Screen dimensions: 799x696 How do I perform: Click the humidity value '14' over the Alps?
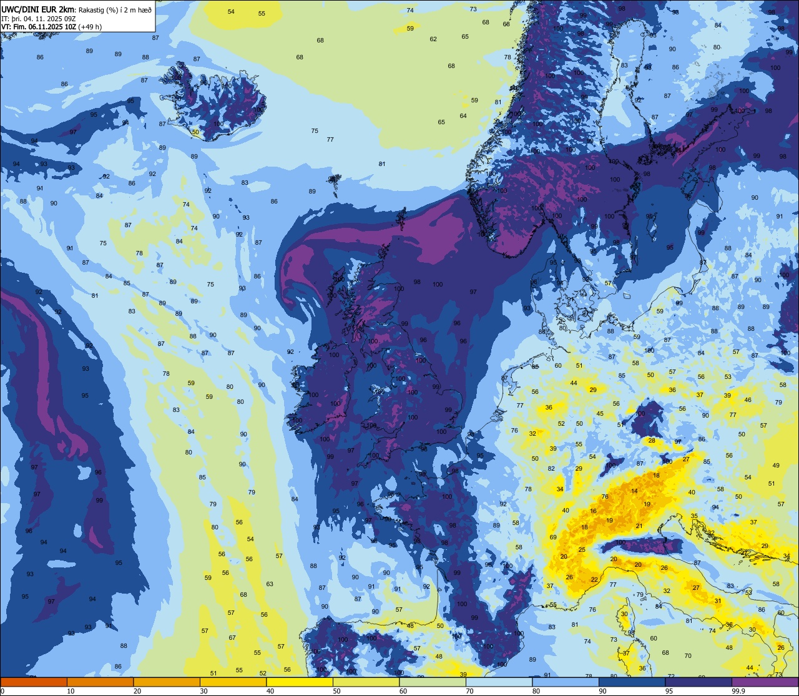point(634,491)
